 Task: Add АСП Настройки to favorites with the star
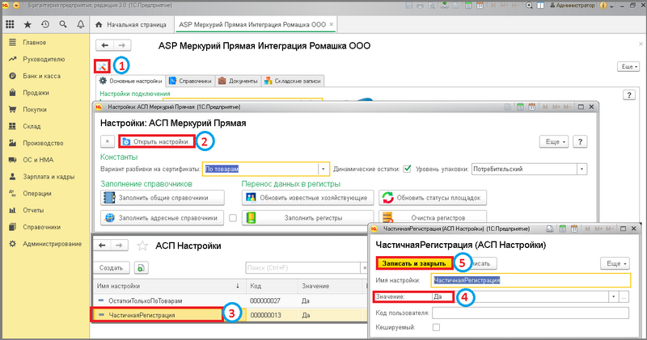pos(142,246)
